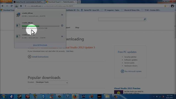Cancel the in-progress vcredist_x86.exe download
Viewport: 176px width, 99px height.
point(62,26)
